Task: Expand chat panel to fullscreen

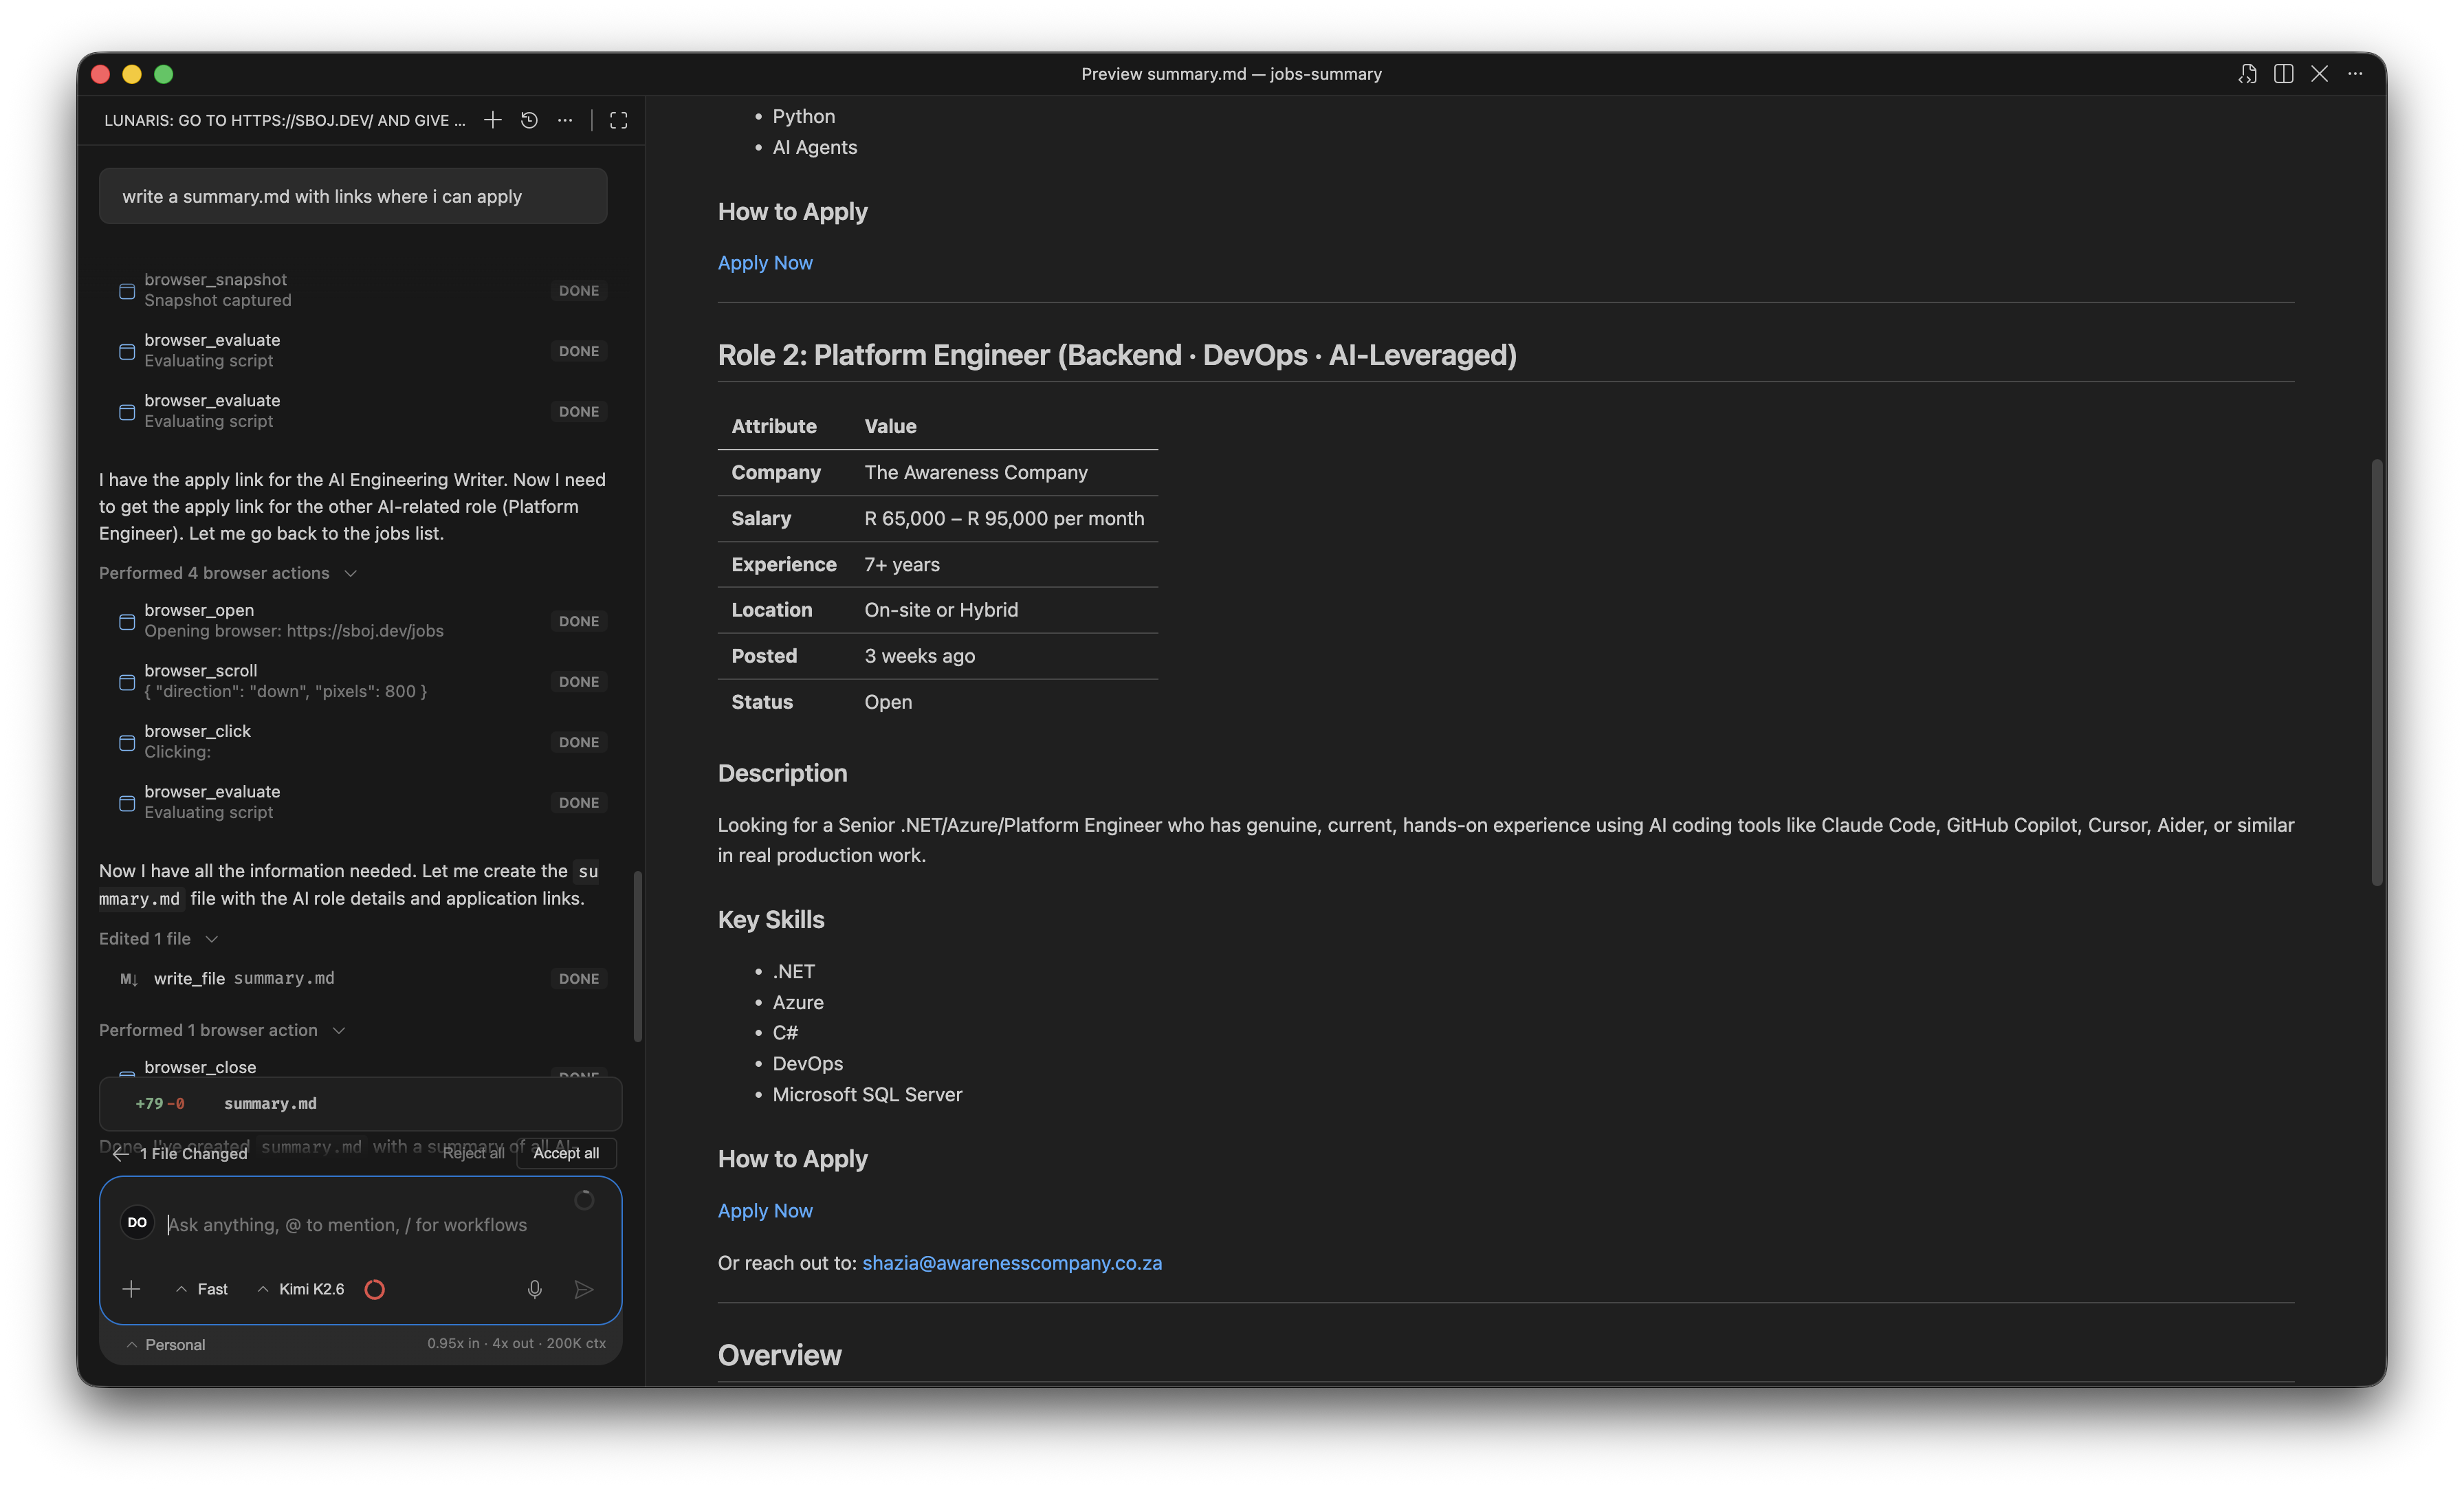Action: coord(619,120)
